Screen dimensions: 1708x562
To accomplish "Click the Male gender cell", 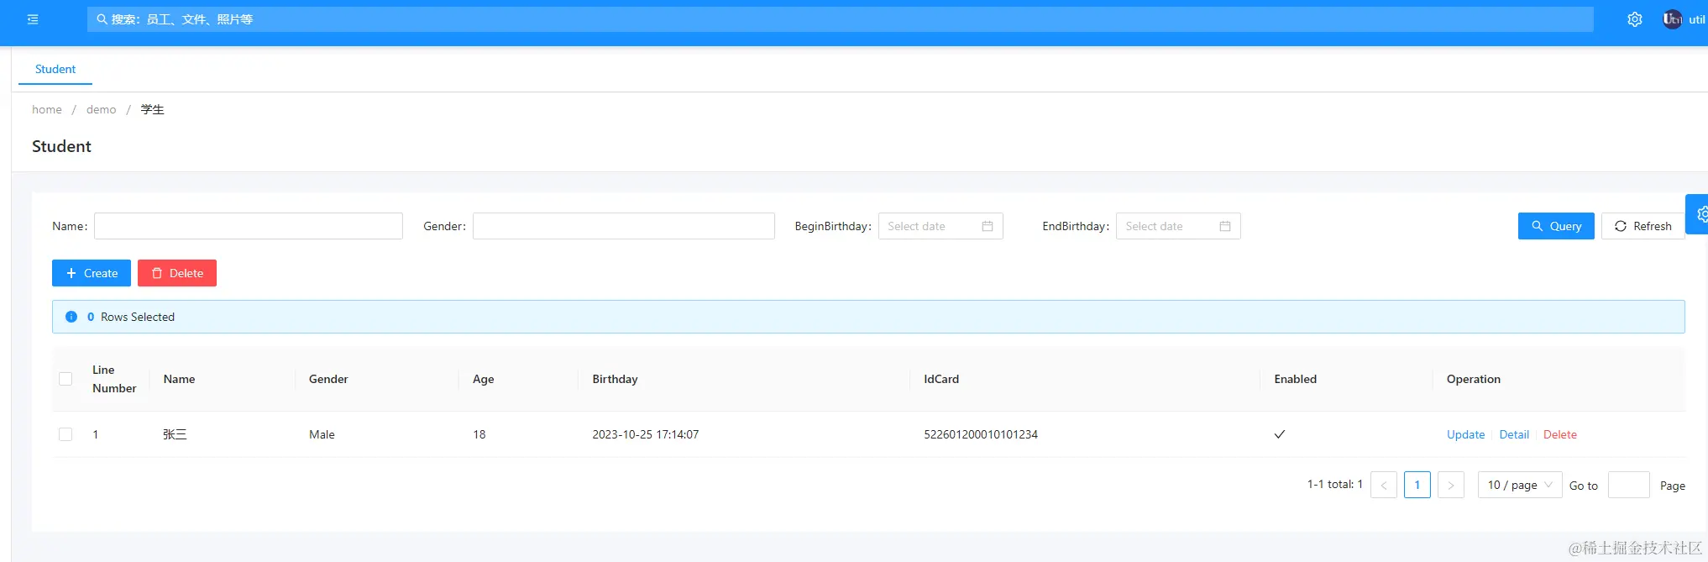I will tap(322, 434).
